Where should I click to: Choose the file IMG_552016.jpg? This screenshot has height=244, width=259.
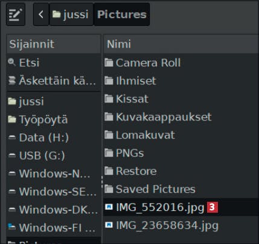(x=181, y=207)
